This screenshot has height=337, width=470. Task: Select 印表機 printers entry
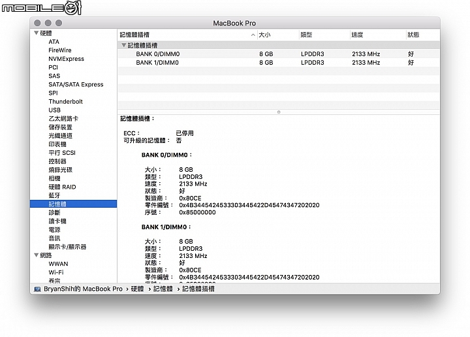57,144
